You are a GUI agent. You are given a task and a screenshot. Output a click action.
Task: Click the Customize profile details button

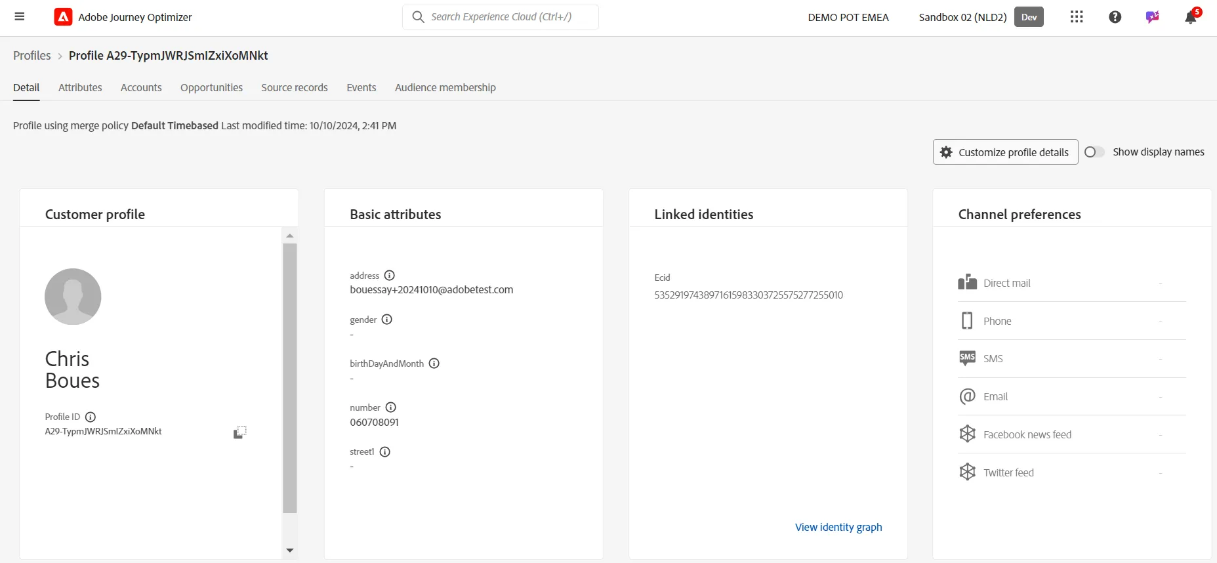1005,152
